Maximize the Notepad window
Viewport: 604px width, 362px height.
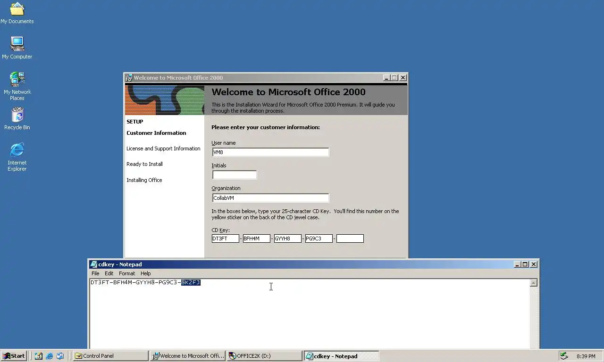[x=525, y=264]
